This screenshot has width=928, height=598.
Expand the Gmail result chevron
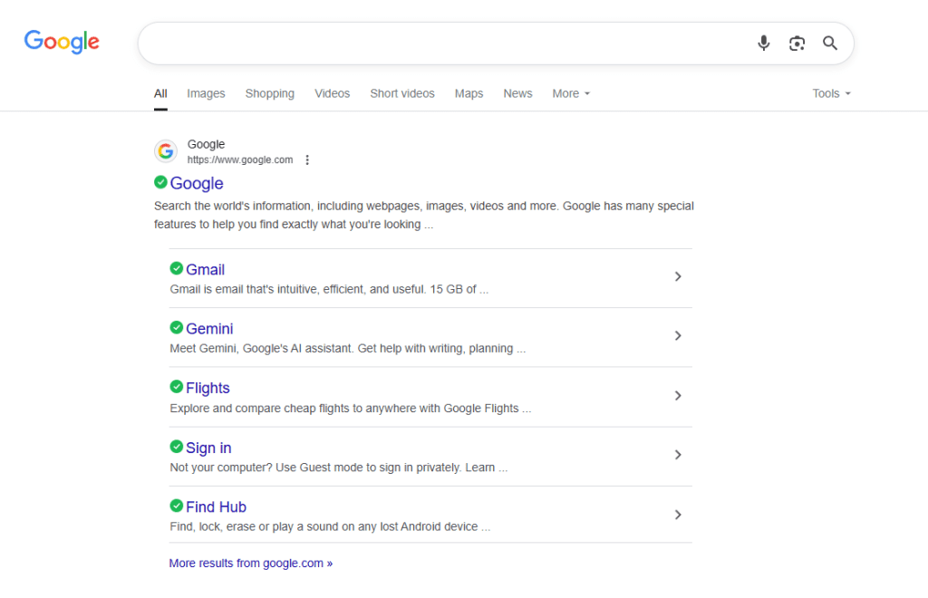click(x=678, y=276)
